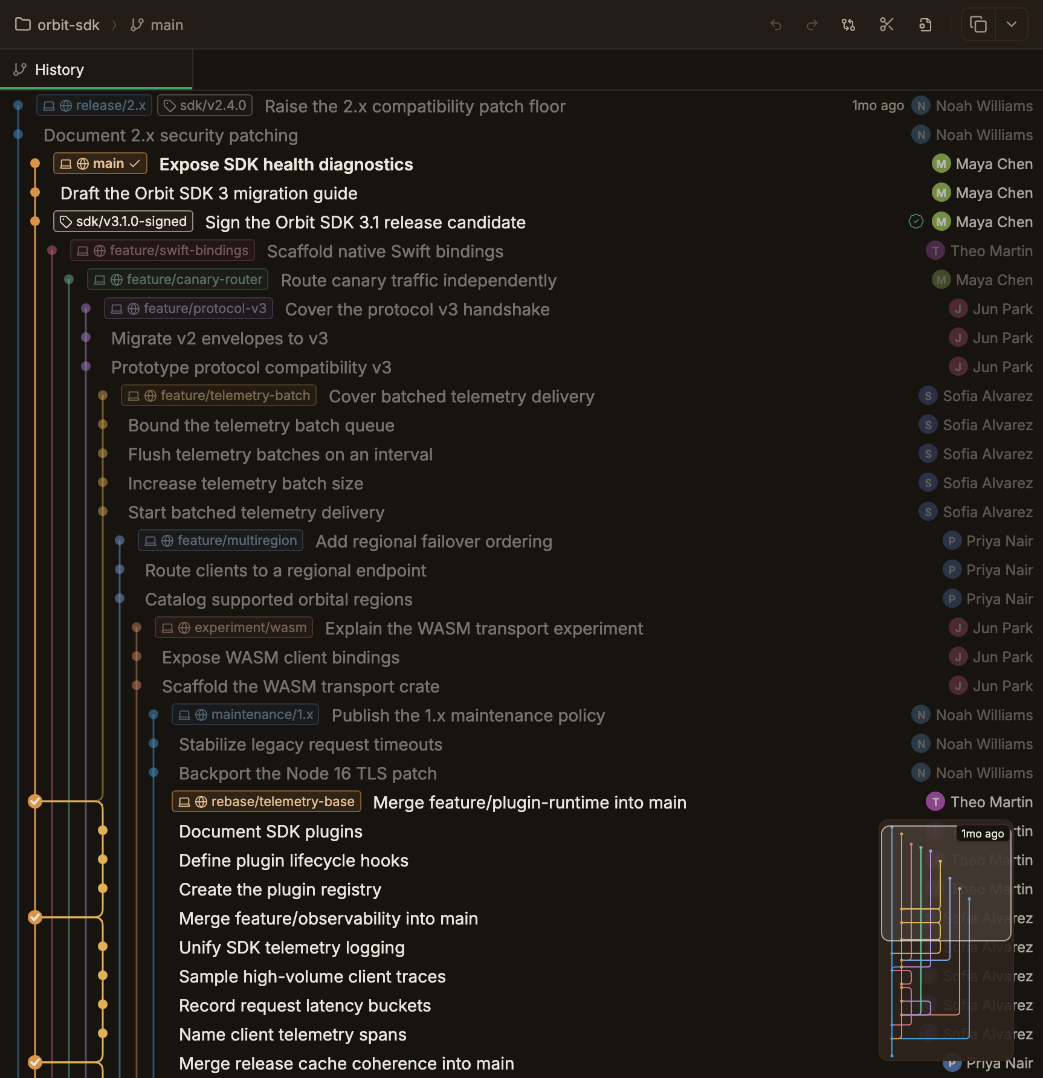This screenshot has height=1078, width=1043.
Task: Click the verified signature badge icon
Action: (x=916, y=222)
